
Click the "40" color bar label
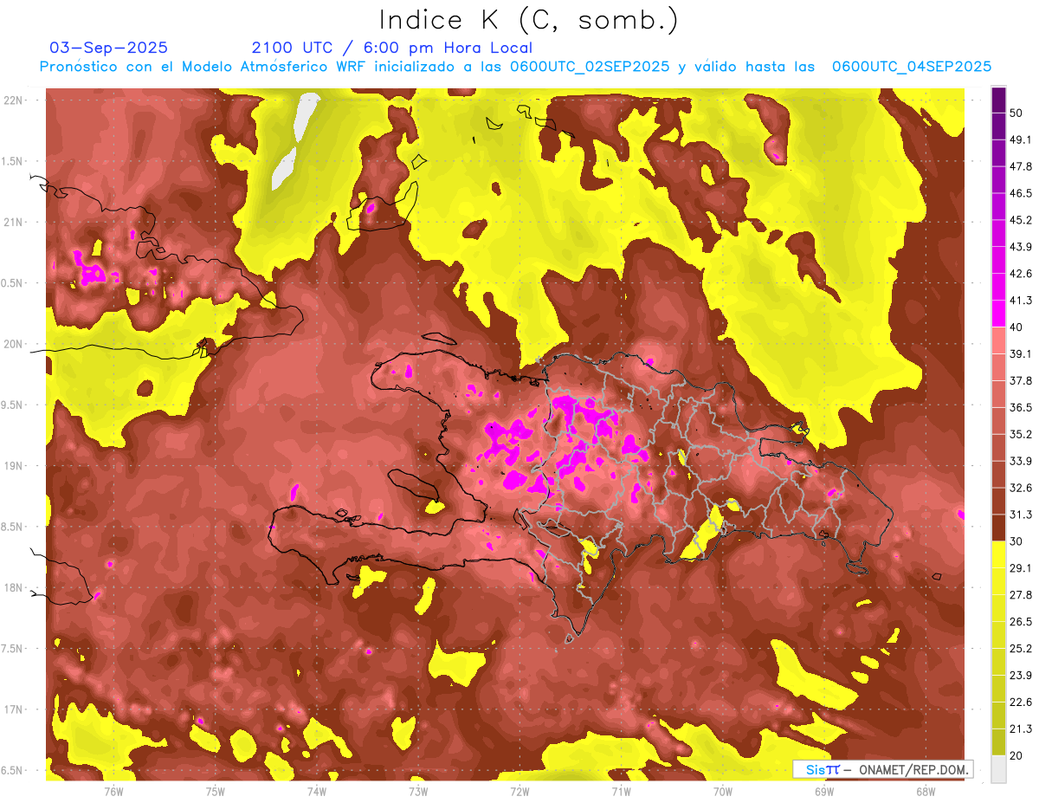pos(1016,327)
